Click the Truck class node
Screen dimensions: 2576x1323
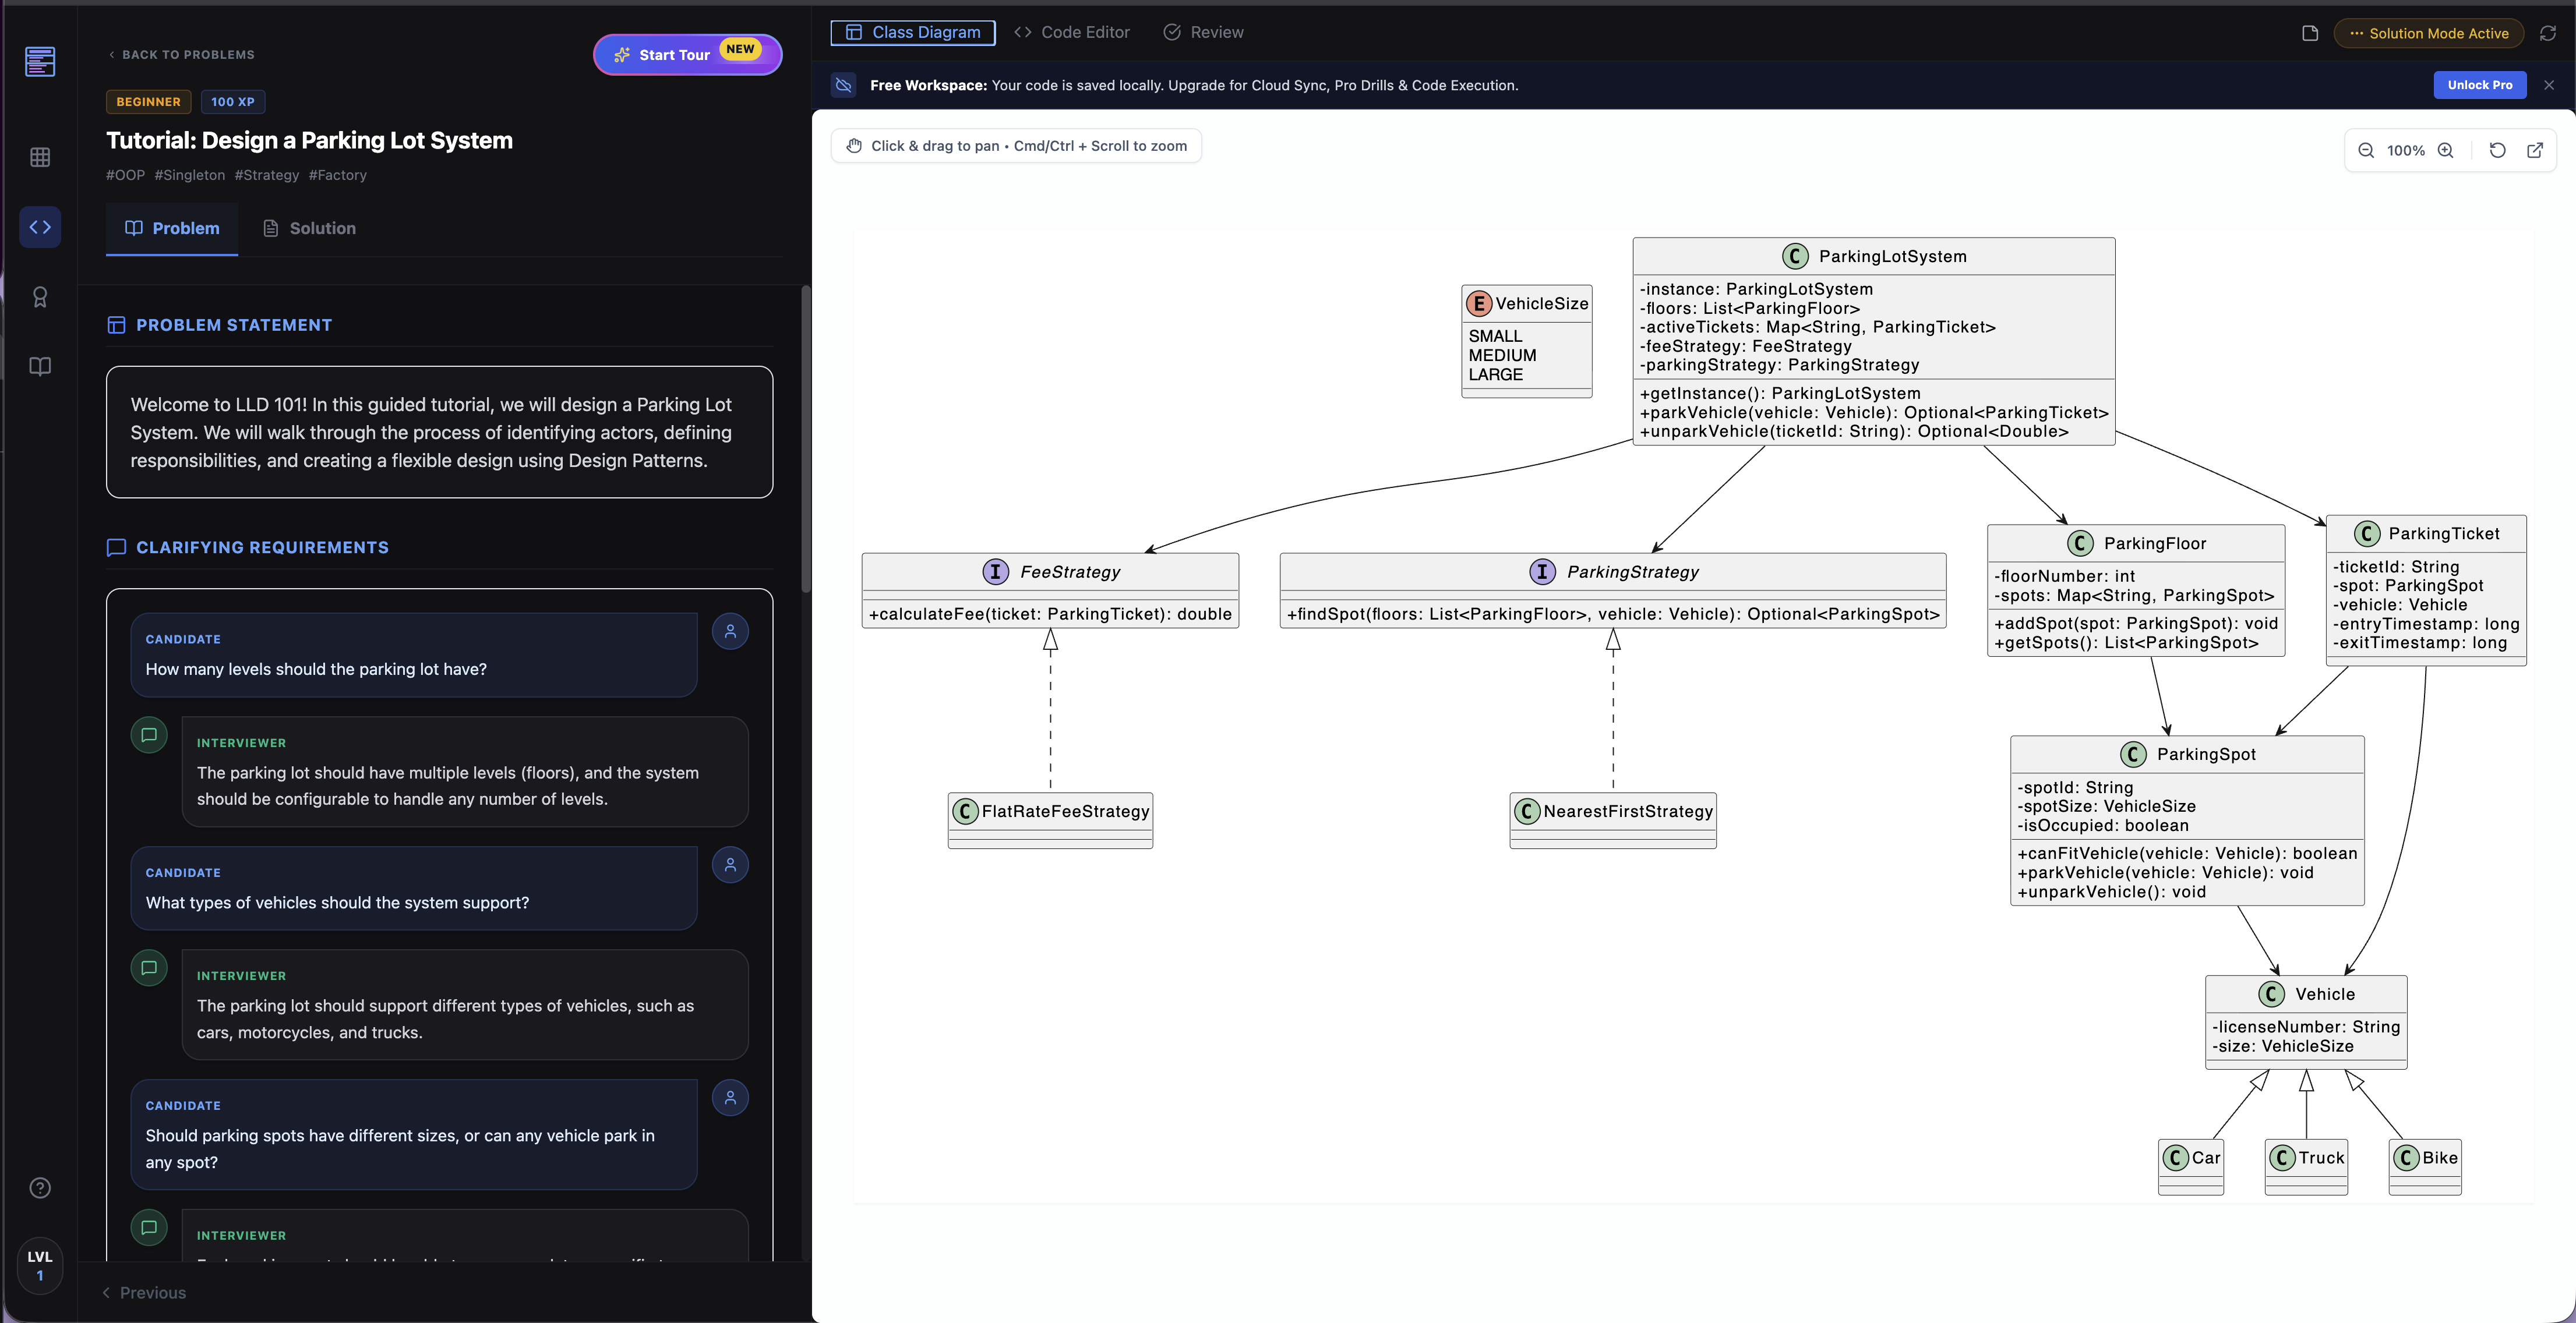coord(2306,1167)
